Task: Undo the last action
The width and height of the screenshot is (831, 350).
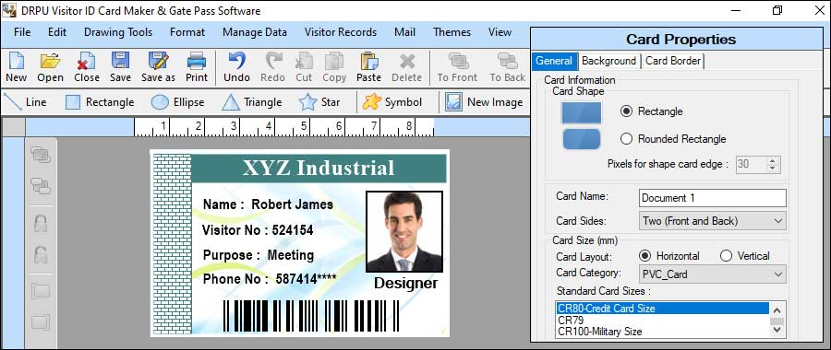Action: coord(236,67)
